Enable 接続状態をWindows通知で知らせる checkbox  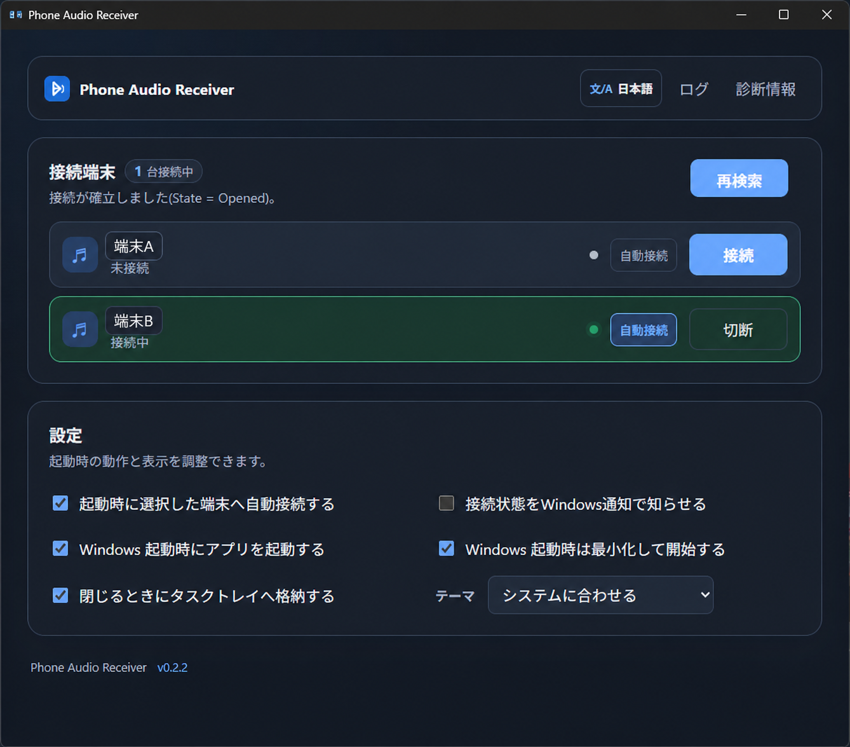click(x=447, y=504)
